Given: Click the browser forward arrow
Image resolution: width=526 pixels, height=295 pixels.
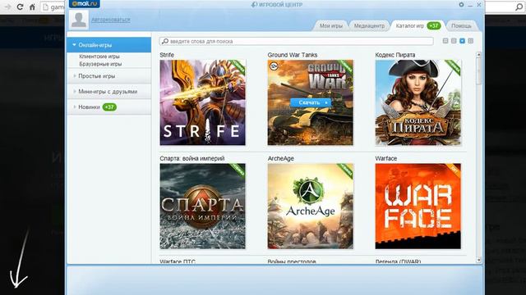Looking at the screenshot, I should pos(7,7).
